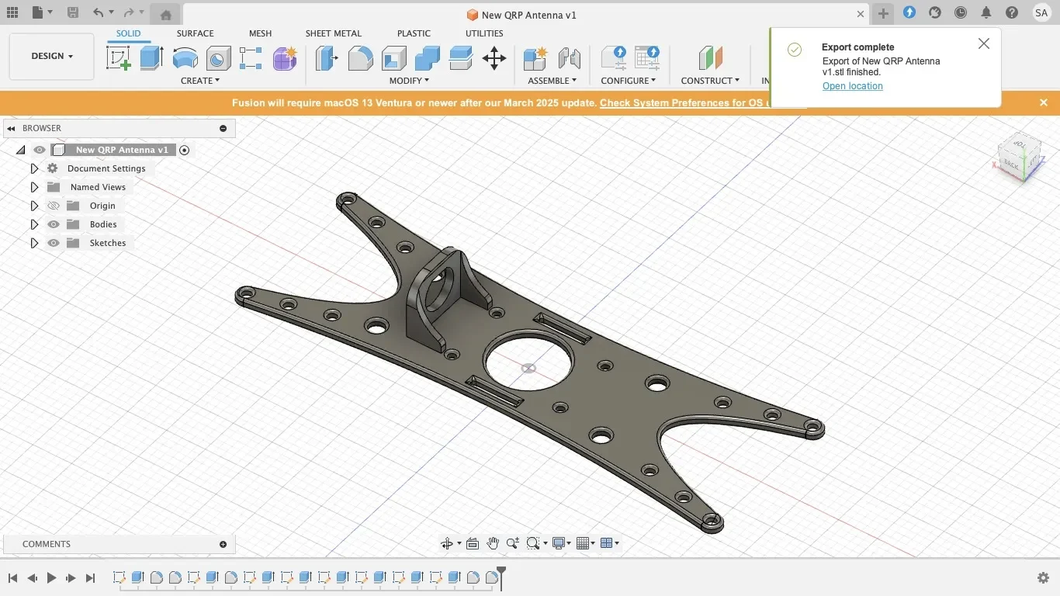Screen dimensions: 1060x596
Task: Toggle visibility of New QRP Antenna v1
Action: 40,150
